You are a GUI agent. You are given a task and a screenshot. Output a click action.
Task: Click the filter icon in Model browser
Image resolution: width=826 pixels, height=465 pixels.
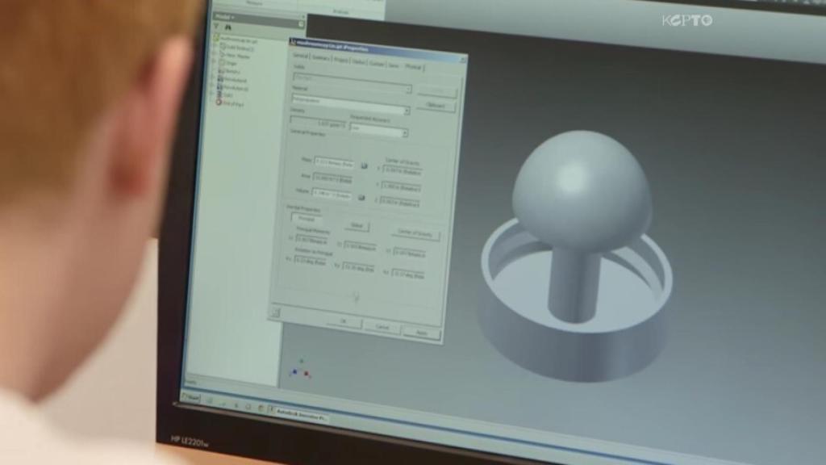tap(218, 27)
